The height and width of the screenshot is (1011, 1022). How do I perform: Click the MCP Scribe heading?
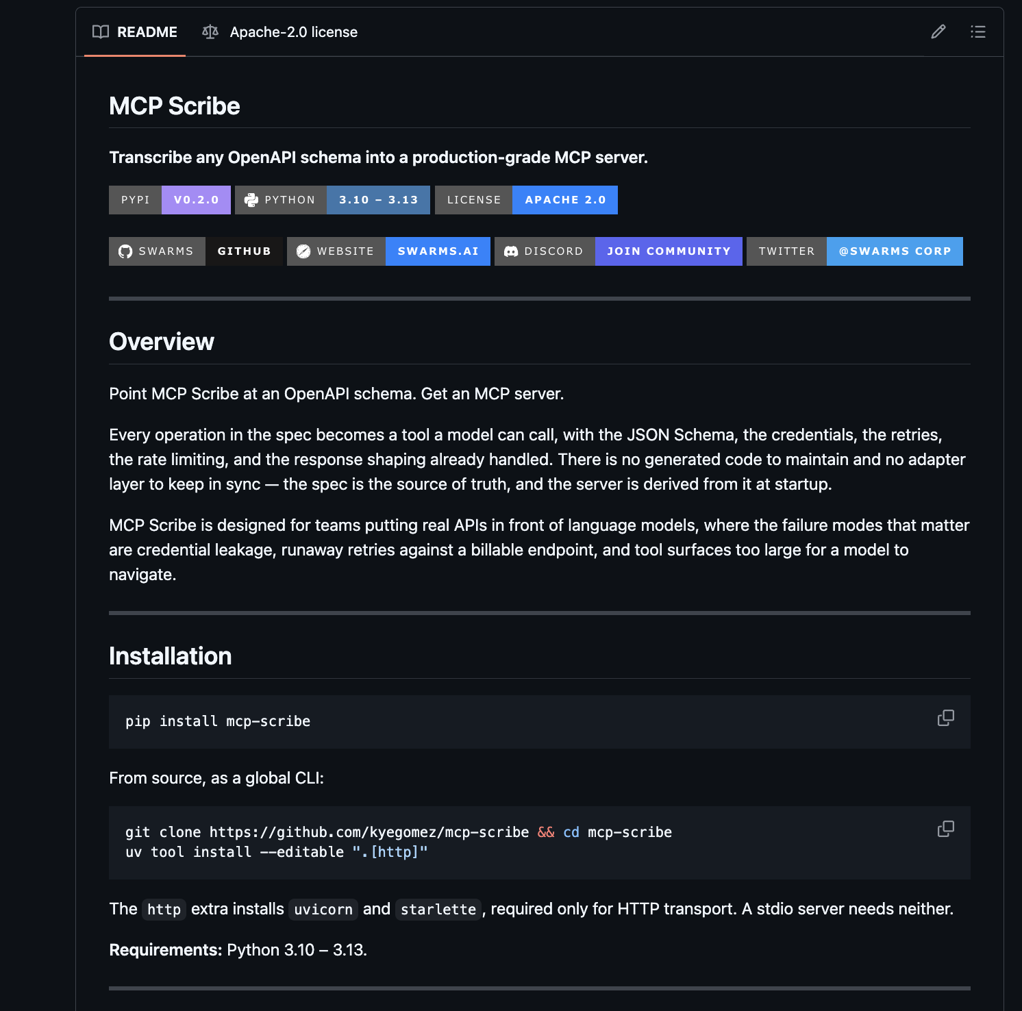(x=175, y=106)
